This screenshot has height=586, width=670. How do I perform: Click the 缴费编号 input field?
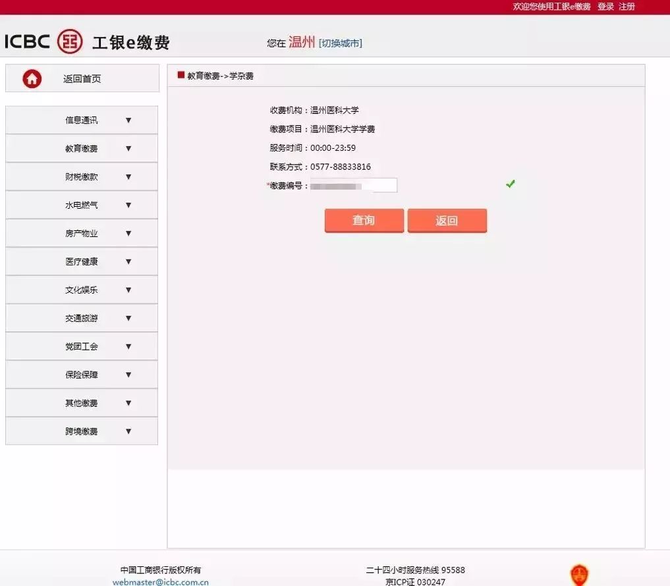click(353, 186)
